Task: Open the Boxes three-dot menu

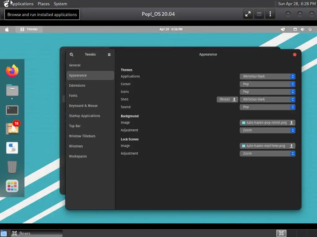Action: pyautogui.click(x=270, y=14)
